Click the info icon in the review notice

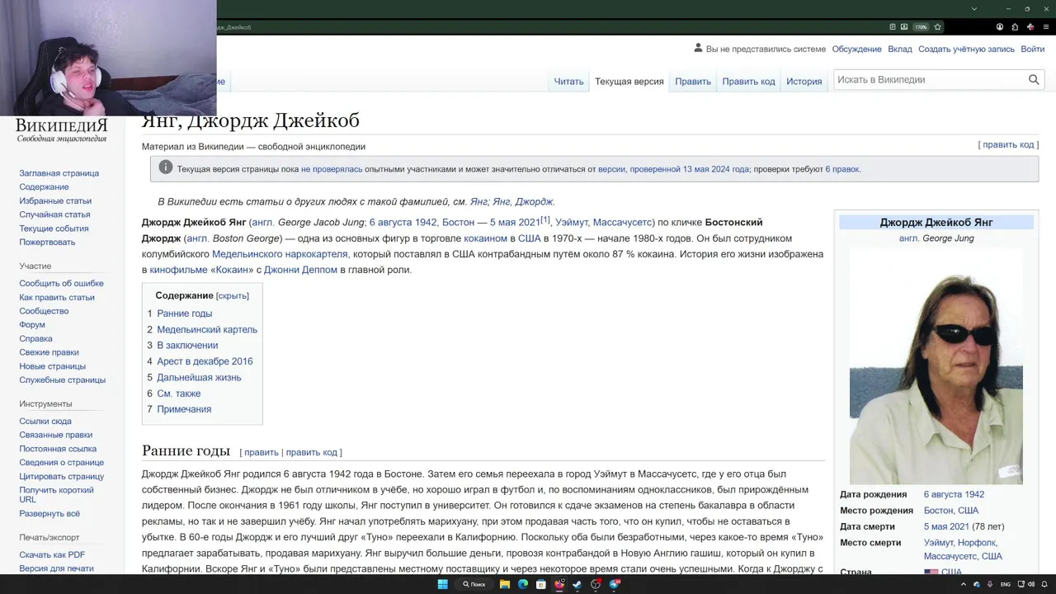tap(165, 167)
